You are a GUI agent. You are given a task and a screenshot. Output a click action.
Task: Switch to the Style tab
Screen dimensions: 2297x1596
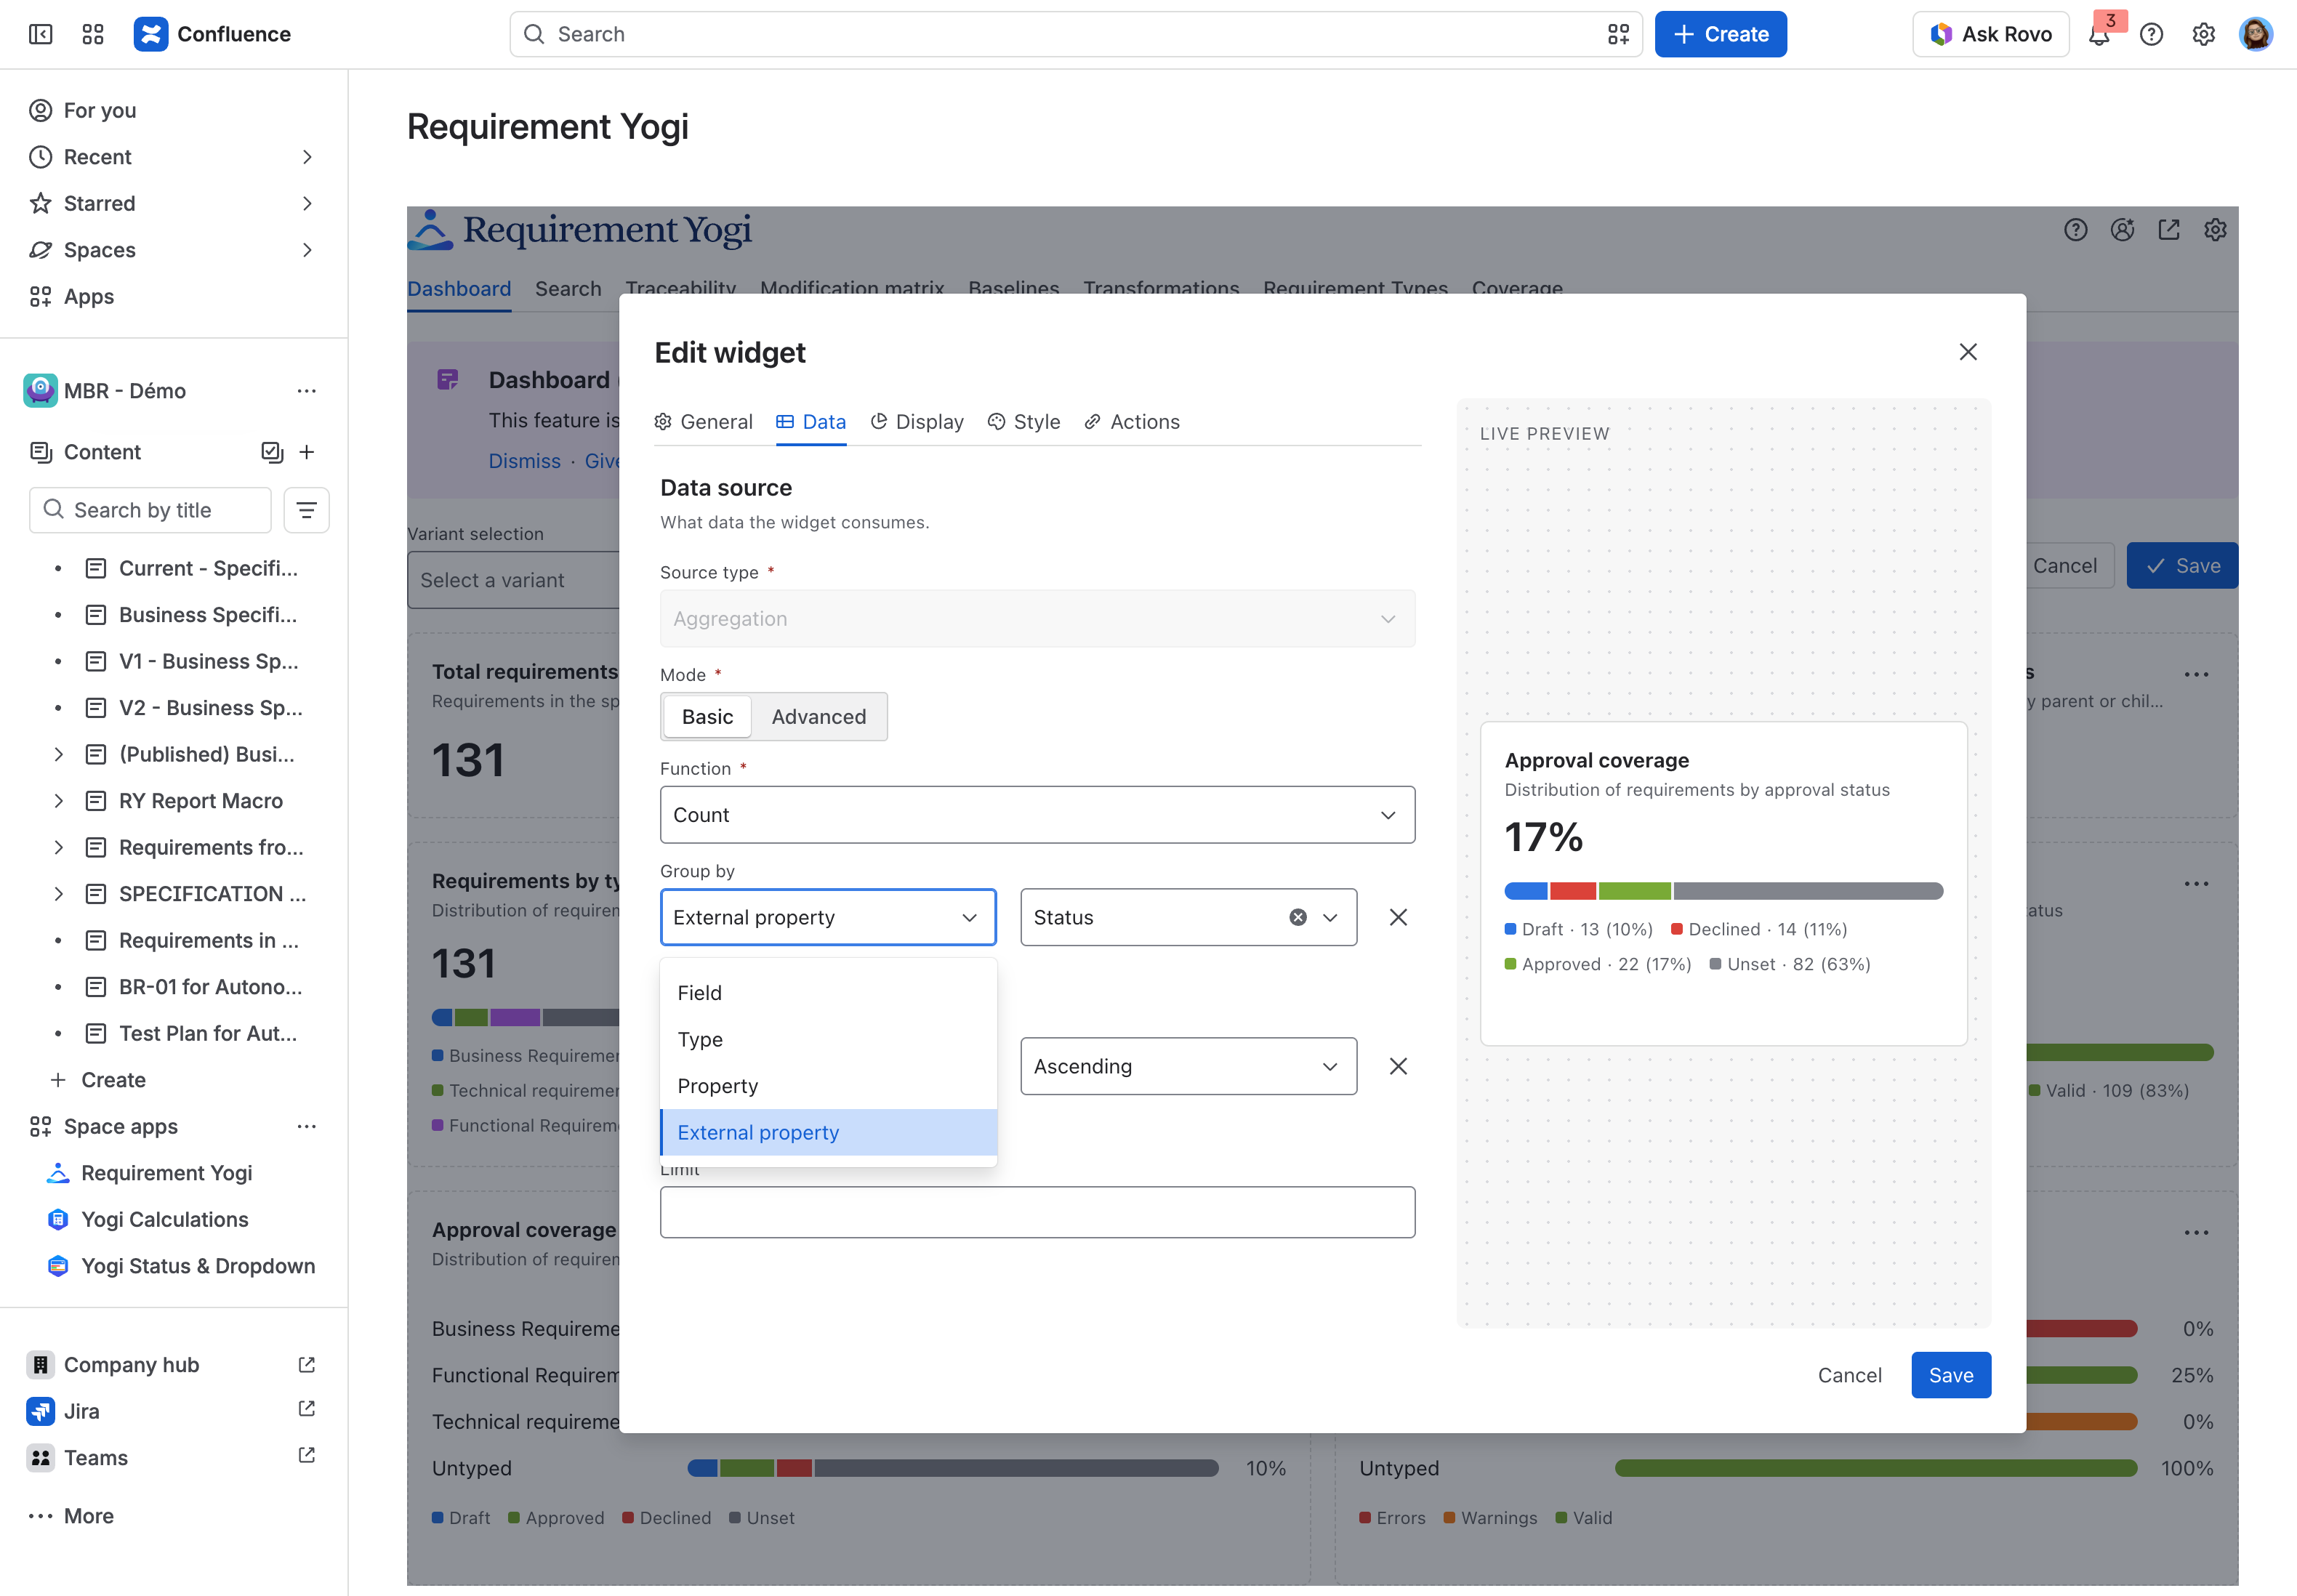pyautogui.click(x=1024, y=422)
